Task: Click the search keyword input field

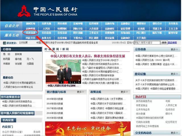Action: point(147,43)
